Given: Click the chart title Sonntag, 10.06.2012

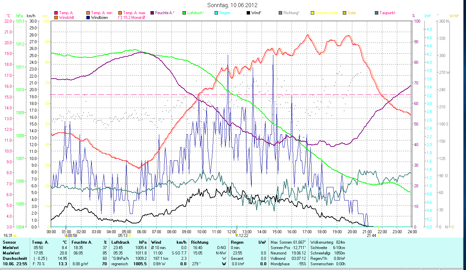Looking at the screenshot, I should click(232, 5).
